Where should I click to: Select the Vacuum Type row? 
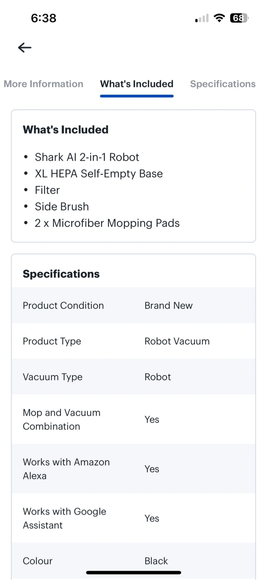(133, 377)
